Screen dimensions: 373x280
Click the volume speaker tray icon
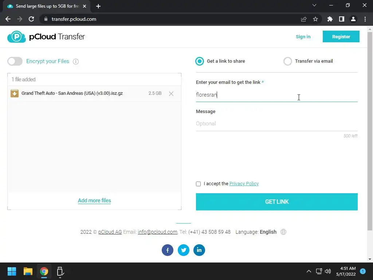(328, 271)
